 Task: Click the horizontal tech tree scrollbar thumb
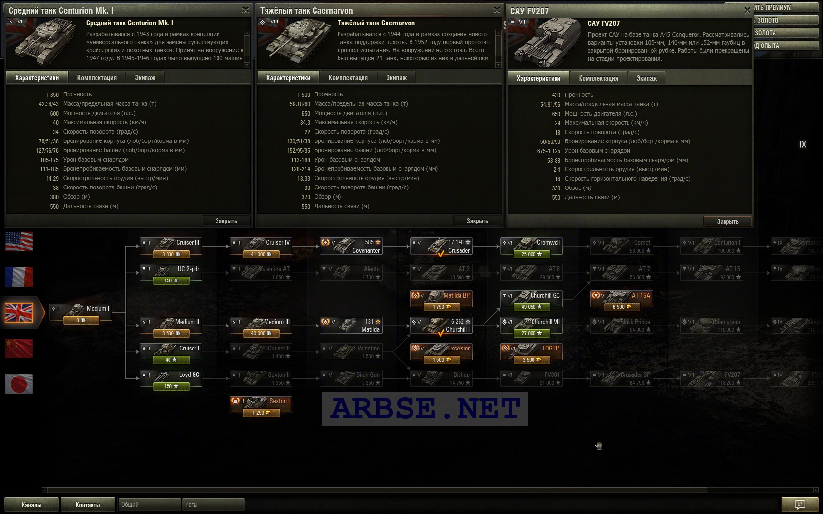coord(377,490)
